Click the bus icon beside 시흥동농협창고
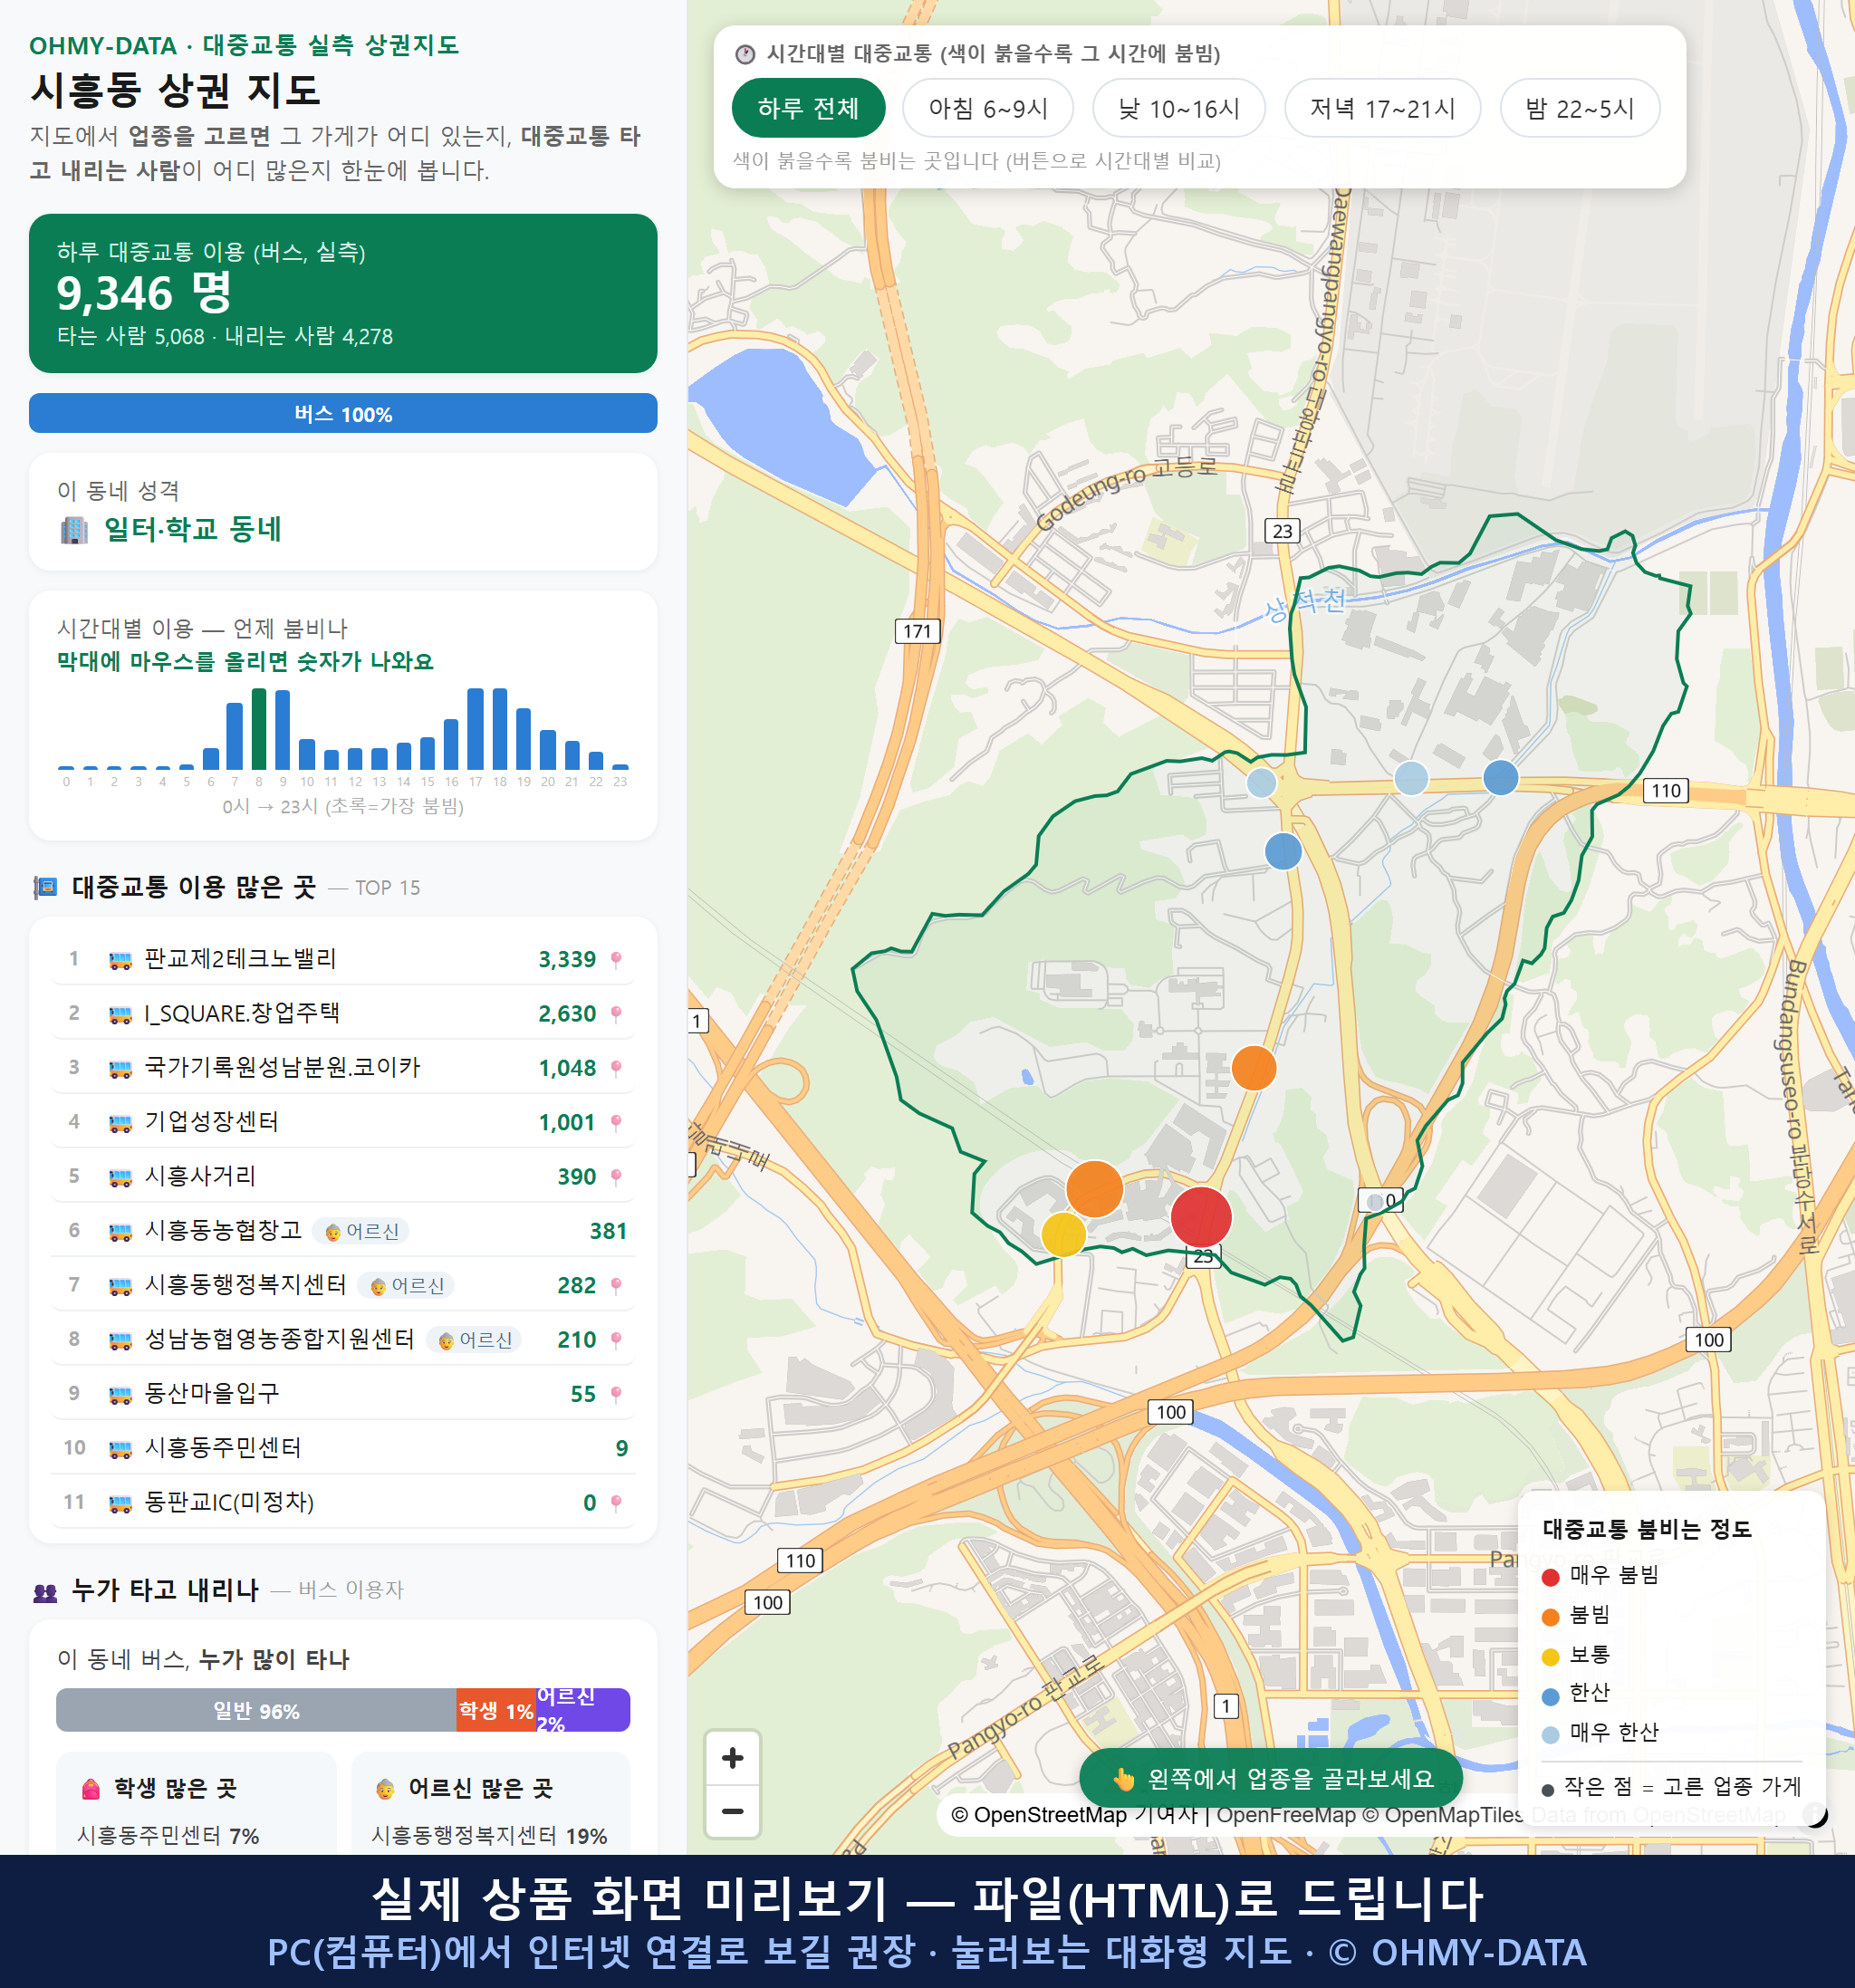Screen dimensions: 1855x1988 coord(120,1232)
